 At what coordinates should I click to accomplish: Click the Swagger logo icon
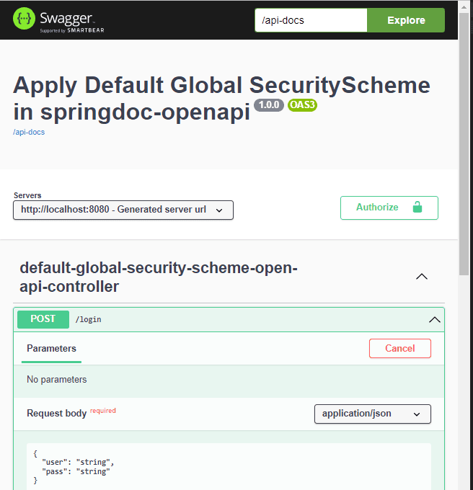24,19
